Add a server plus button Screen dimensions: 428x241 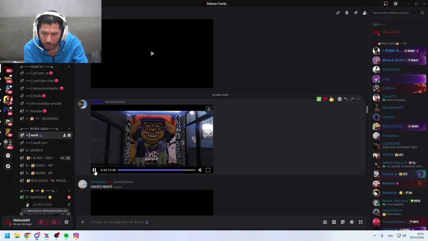[x=8, y=156]
